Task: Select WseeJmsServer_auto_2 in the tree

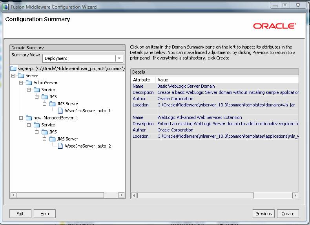Action: pyautogui.click(x=88, y=146)
